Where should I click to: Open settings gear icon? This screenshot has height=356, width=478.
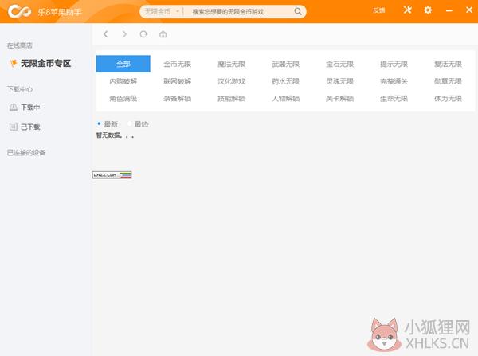428,10
